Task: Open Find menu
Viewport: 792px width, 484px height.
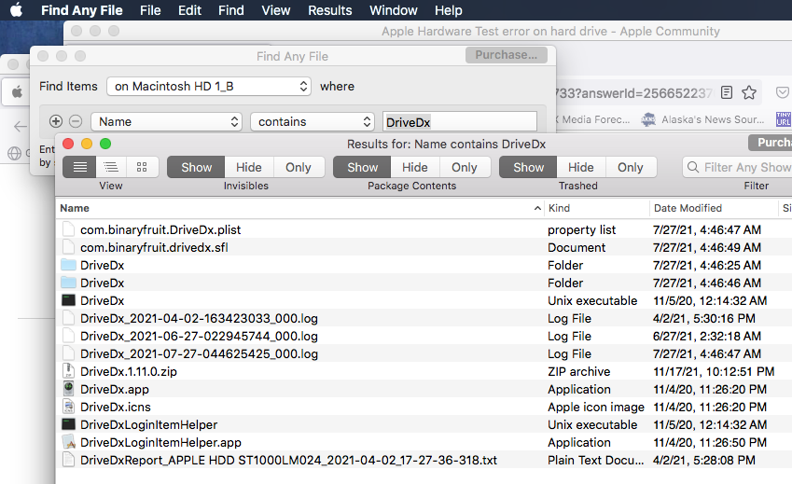Action: click(x=231, y=10)
